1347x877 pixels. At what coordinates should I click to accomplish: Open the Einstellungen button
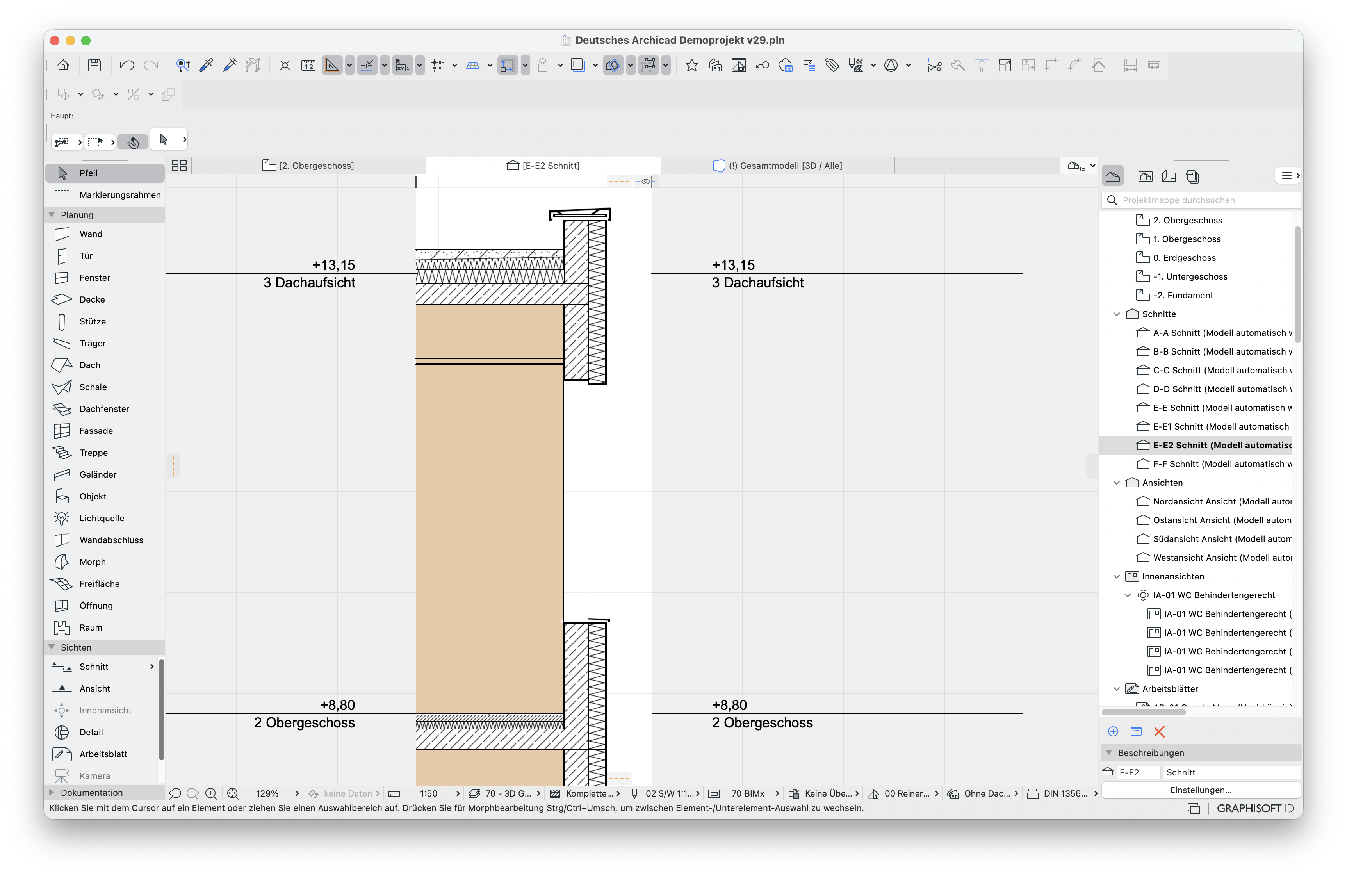(1200, 790)
